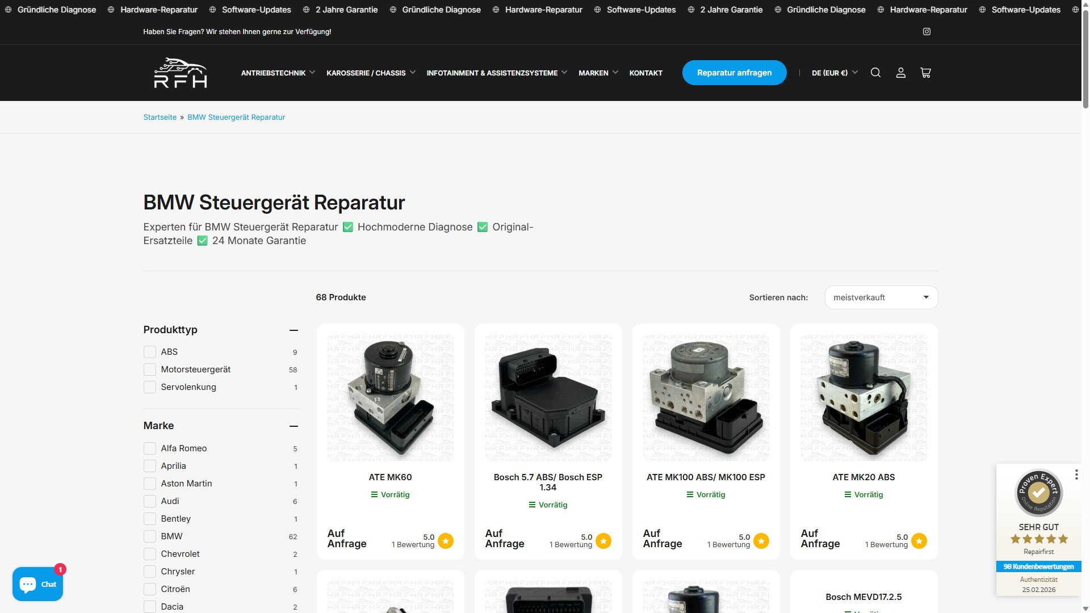The height and width of the screenshot is (613, 1090).
Task: Open the meistverkauft sort dropdown
Action: (881, 297)
